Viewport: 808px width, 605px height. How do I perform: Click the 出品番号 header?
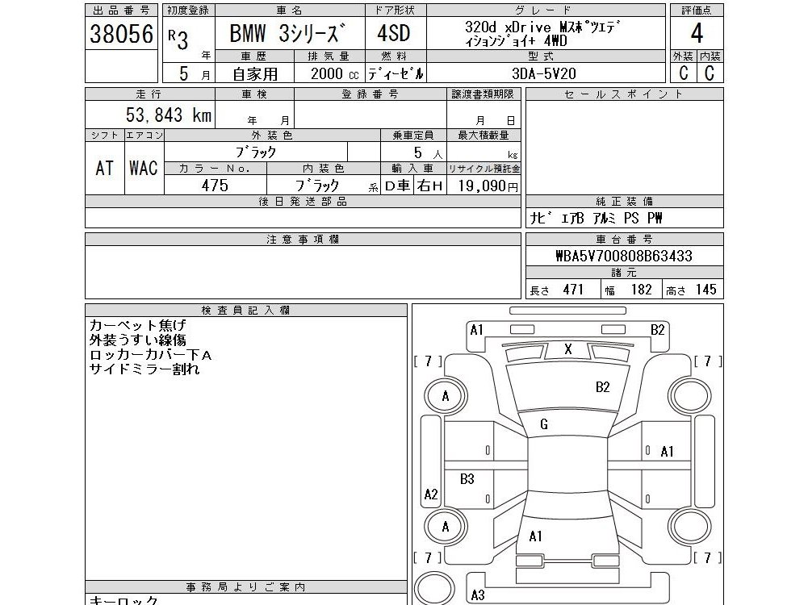tap(121, 10)
